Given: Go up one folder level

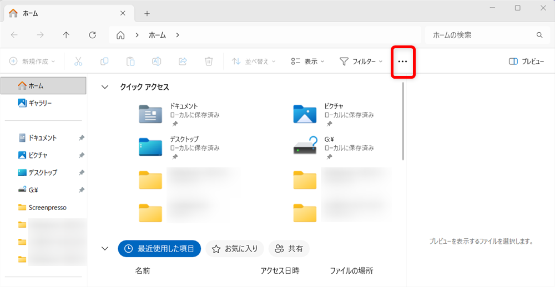Looking at the screenshot, I should 66,35.
